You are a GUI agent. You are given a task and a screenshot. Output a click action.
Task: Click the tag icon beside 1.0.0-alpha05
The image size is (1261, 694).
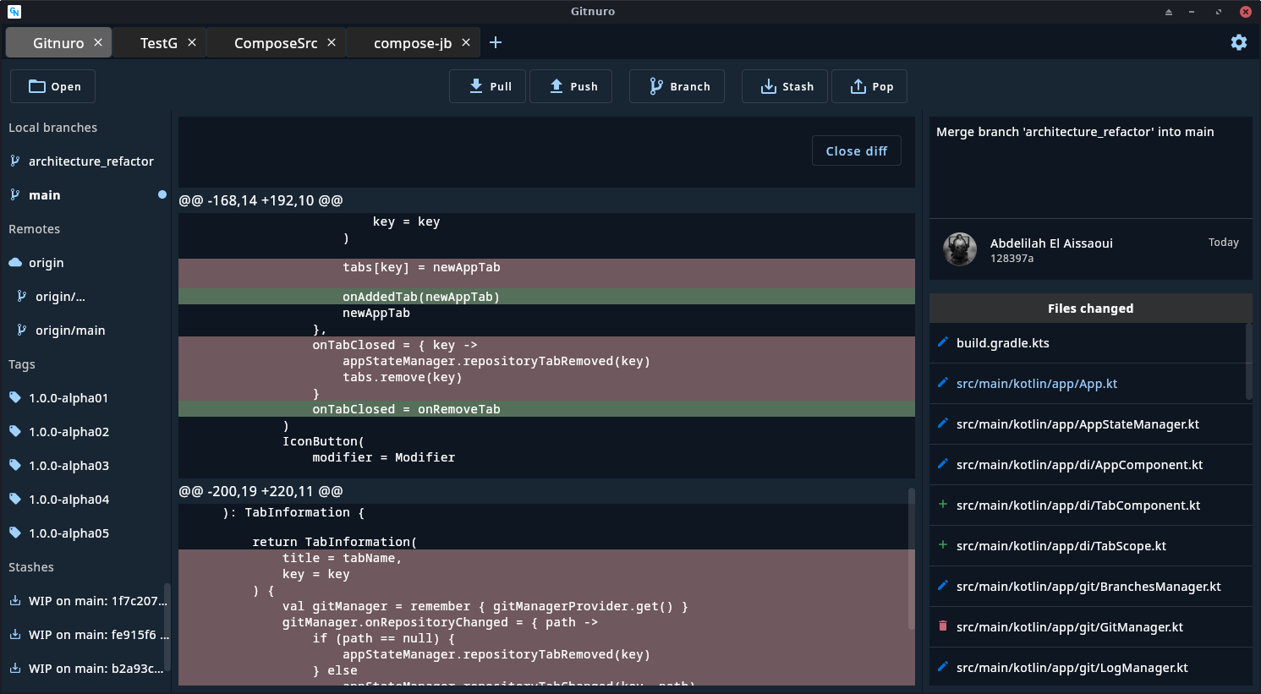tap(14, 533)
